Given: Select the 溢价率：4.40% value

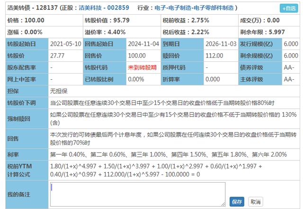Looking at the screenshot, I should click(x=105, y=32).
